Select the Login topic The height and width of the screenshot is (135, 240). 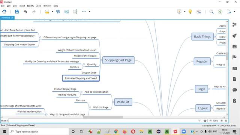[201, 89]
